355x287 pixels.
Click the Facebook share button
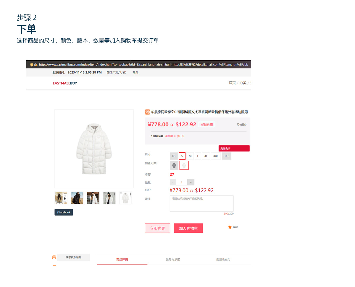[64, 212]
